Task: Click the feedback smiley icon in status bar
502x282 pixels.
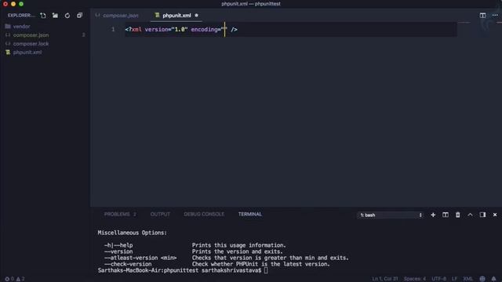Action: coord(482,279)
